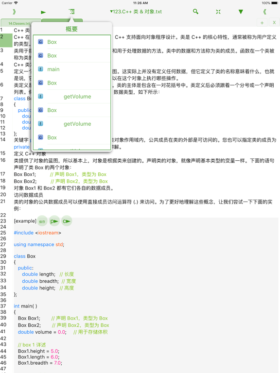Open the search magnifier tool

(x=195, y=12)
